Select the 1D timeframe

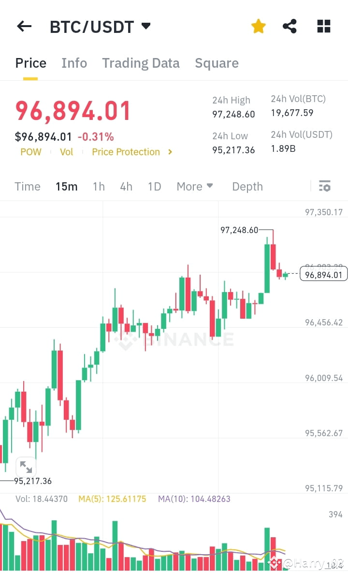(x=154, y=186)
